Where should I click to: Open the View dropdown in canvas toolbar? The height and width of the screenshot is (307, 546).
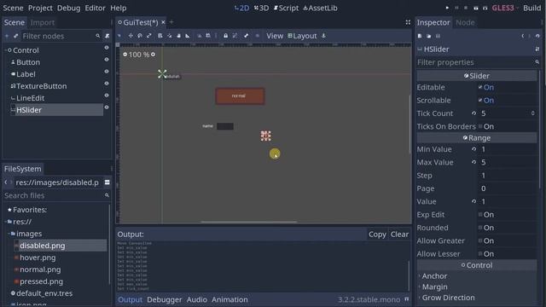pyautogui.click(x=275, y=36)
